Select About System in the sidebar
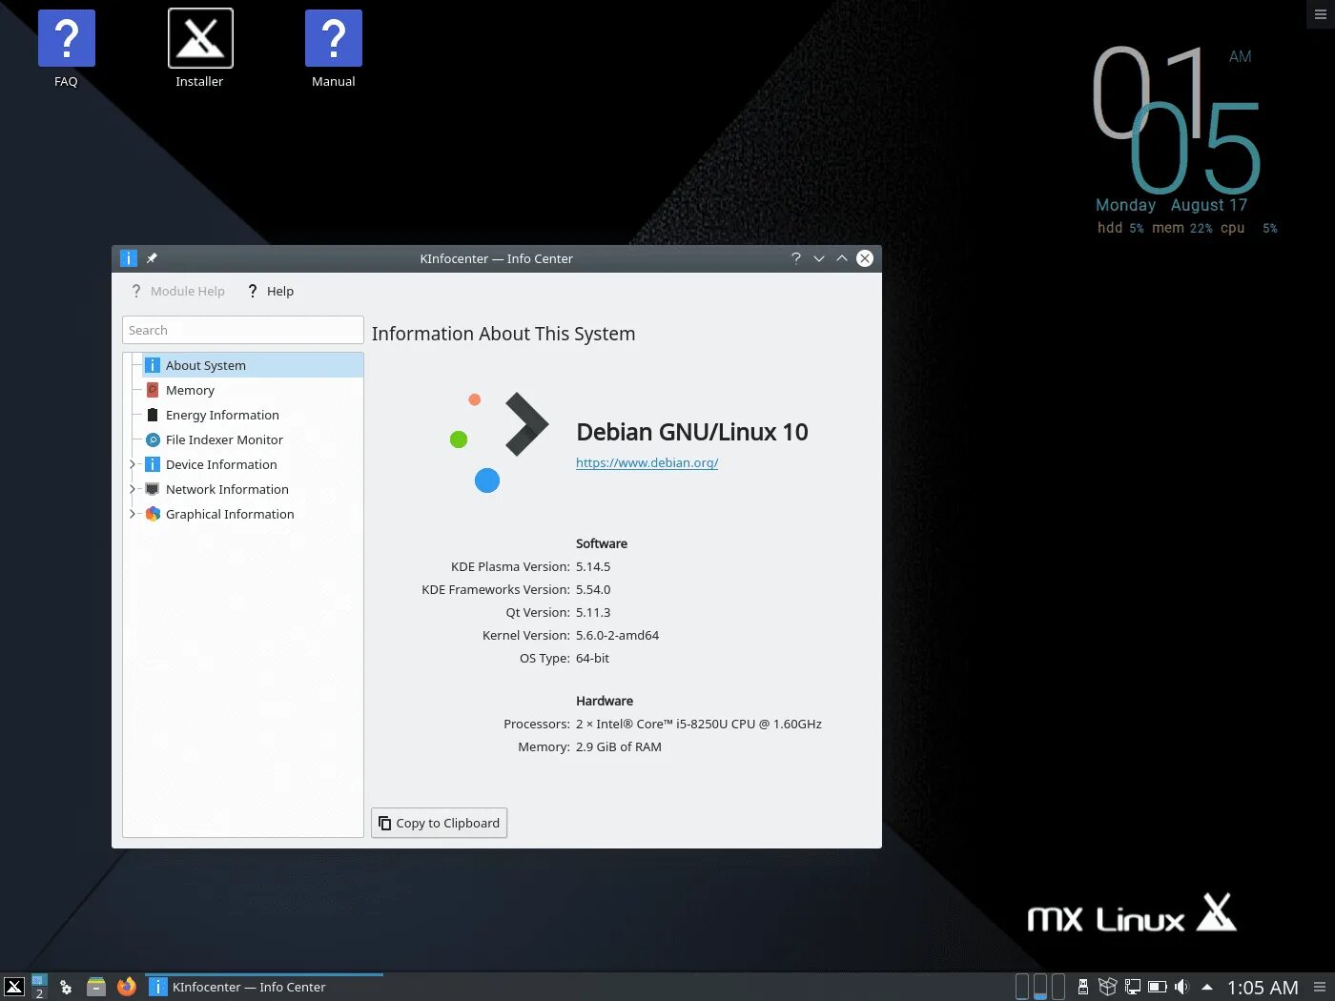1335x1001 pixels. (253, 365)
